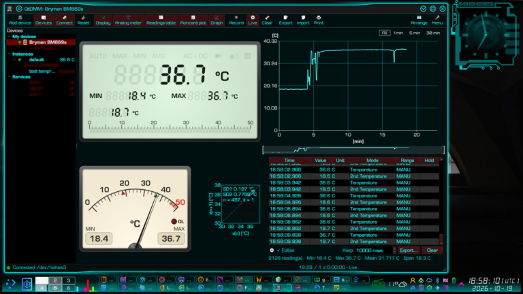
Task: Click the Export toolbar icon
Action: point(285,20)
